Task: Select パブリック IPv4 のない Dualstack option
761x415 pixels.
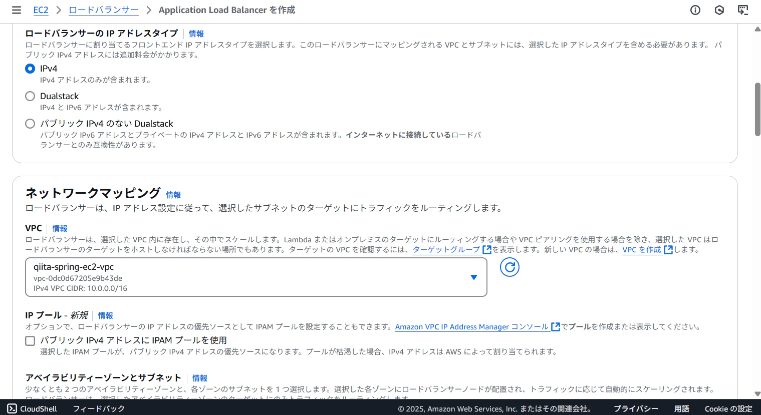Action: tap(30, 124)
